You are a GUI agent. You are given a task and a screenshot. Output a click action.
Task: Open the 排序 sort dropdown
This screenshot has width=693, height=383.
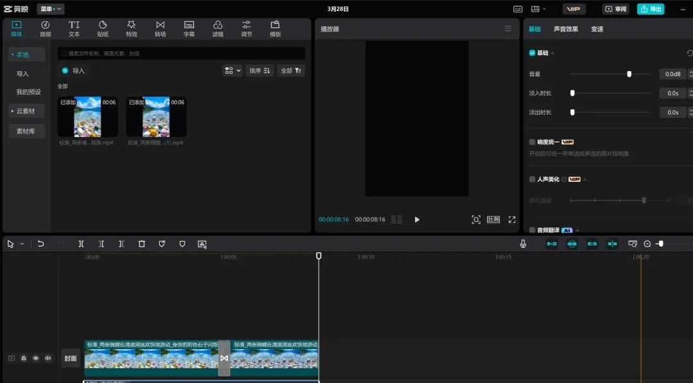261,70
